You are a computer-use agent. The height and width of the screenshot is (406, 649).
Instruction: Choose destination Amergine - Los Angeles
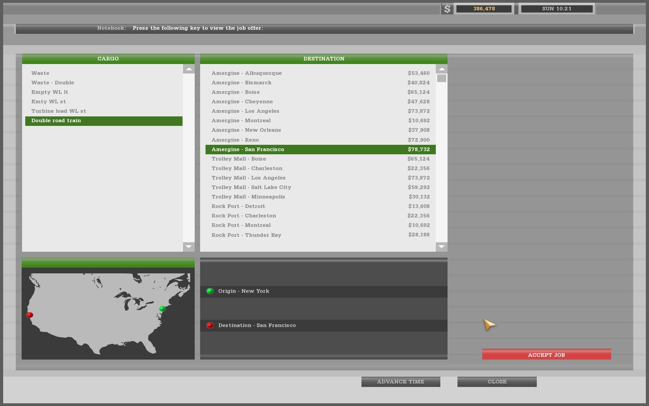click(320, 111)
